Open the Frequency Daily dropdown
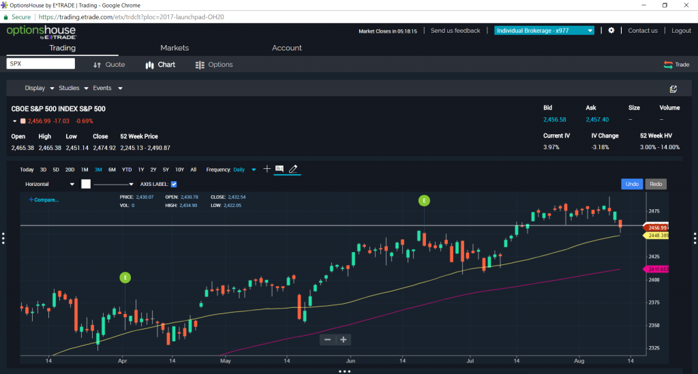 click(x=245, y=170)
